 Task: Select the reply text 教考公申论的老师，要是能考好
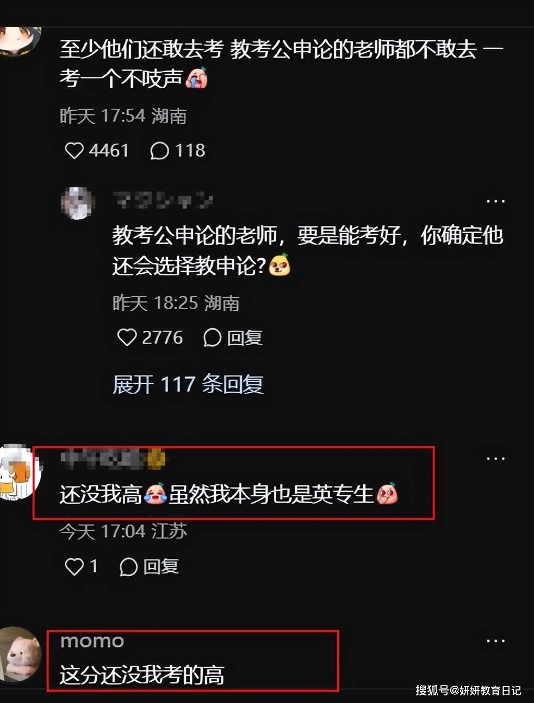[307, 250]
